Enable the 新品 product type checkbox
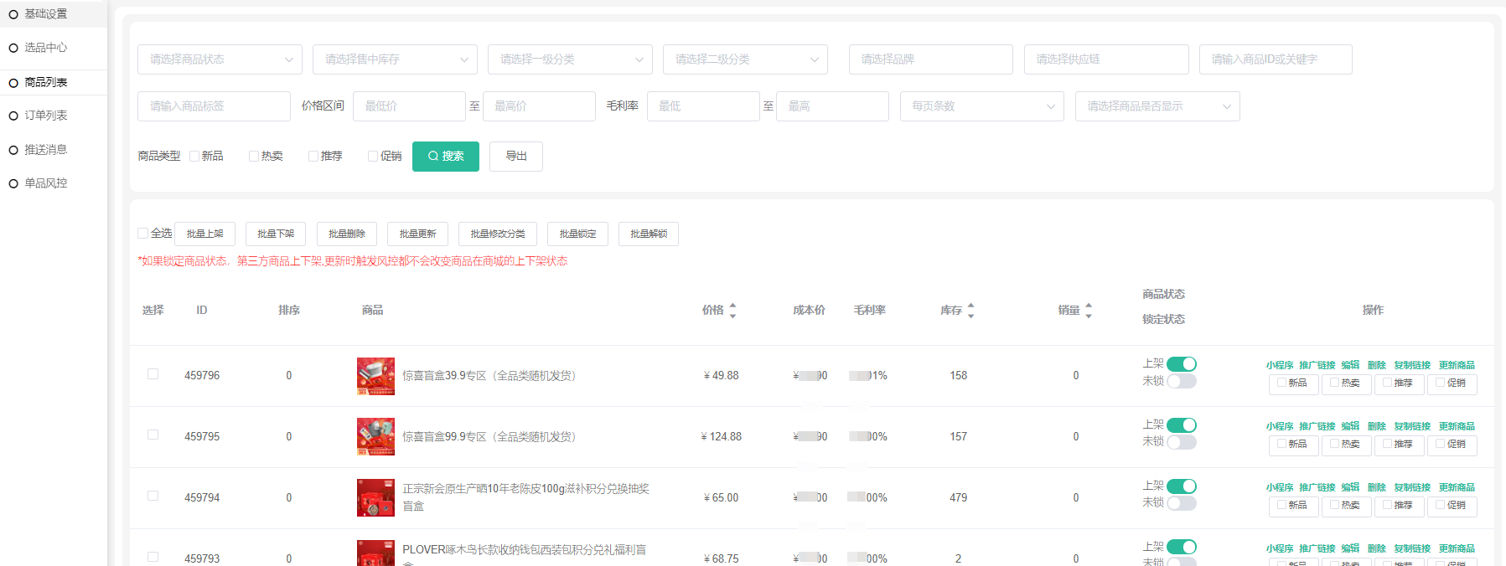The height and width of the screenshot is (566, 1506). point(194,157)
